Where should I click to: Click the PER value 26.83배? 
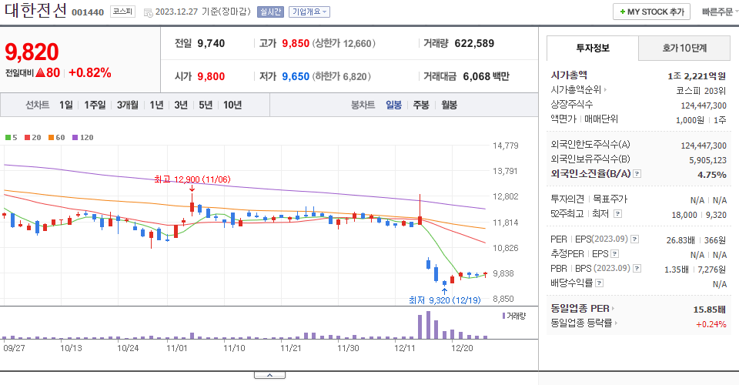[680, 240]
